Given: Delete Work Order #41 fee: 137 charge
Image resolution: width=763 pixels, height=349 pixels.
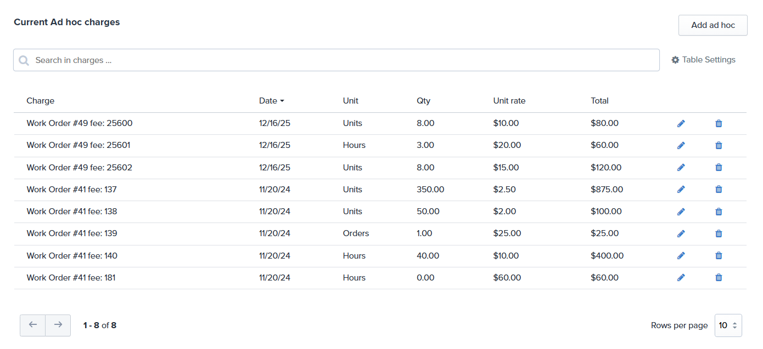Looking at the screenshot, I should (719, 190).
